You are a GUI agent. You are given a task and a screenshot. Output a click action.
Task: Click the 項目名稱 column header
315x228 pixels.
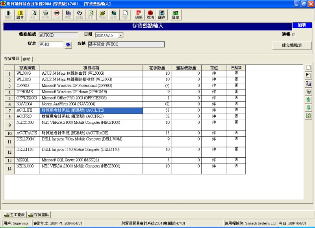point(91,68)
